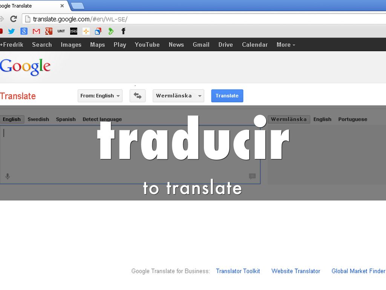Select Swedish as source language
Viewport: 386px width, 290px height.
click(38, 119)
